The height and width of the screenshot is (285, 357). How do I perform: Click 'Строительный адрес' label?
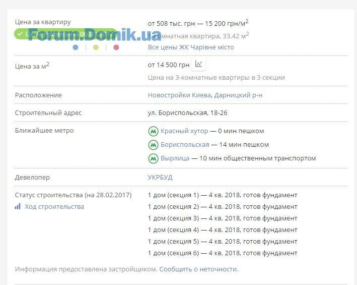coord(48,113)
